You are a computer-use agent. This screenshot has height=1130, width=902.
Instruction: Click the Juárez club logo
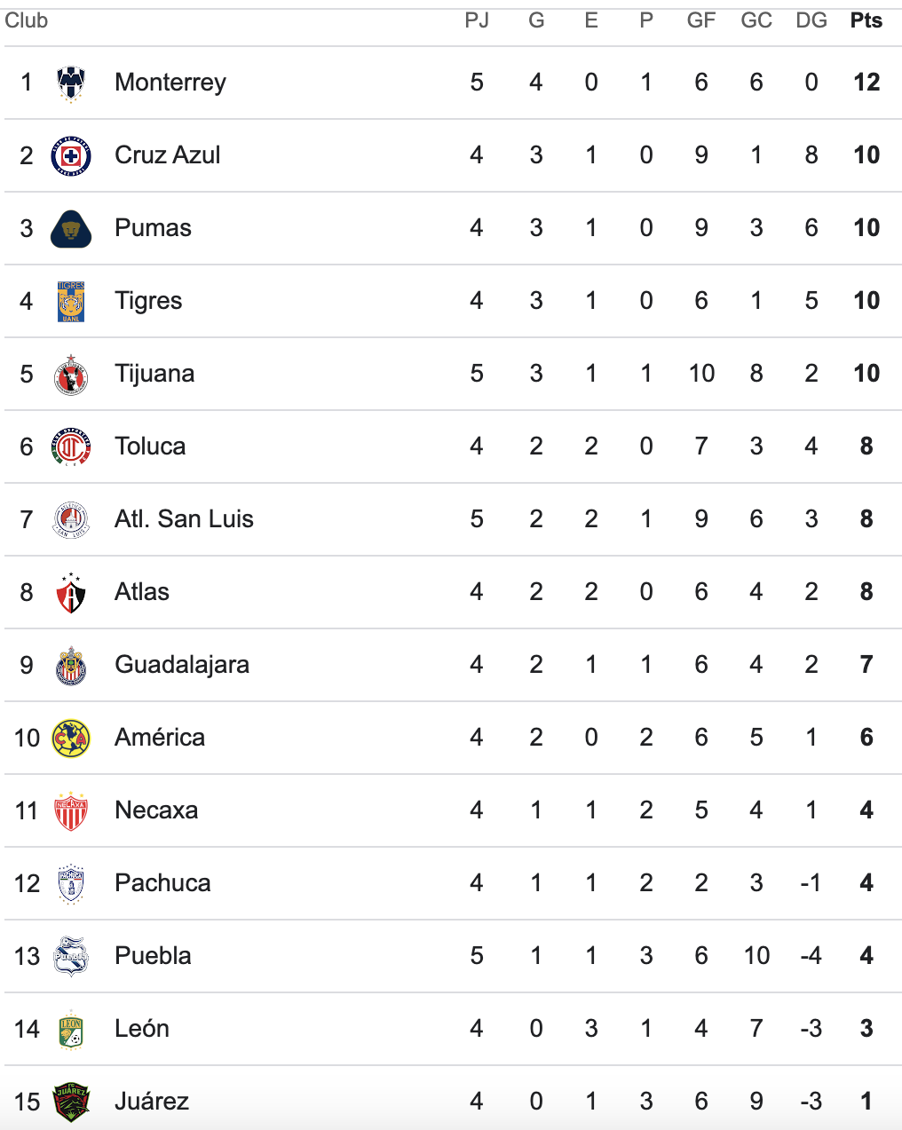click(x=71, y=1102)
